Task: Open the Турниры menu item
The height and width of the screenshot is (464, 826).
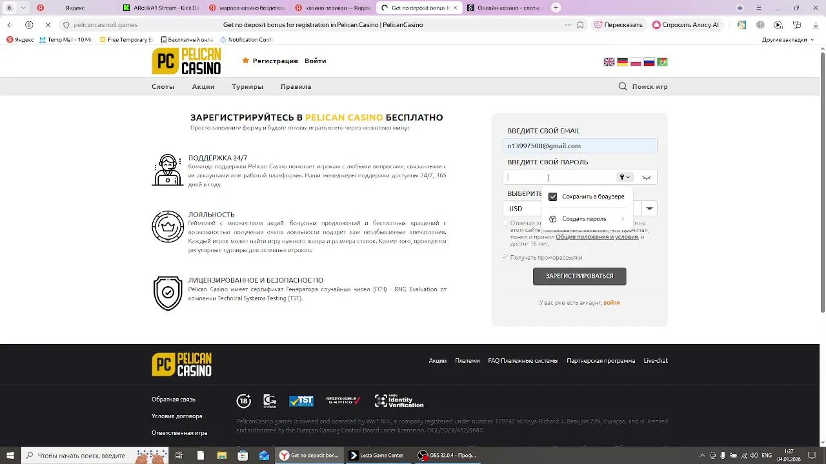Action: click(x=248, y=86)
